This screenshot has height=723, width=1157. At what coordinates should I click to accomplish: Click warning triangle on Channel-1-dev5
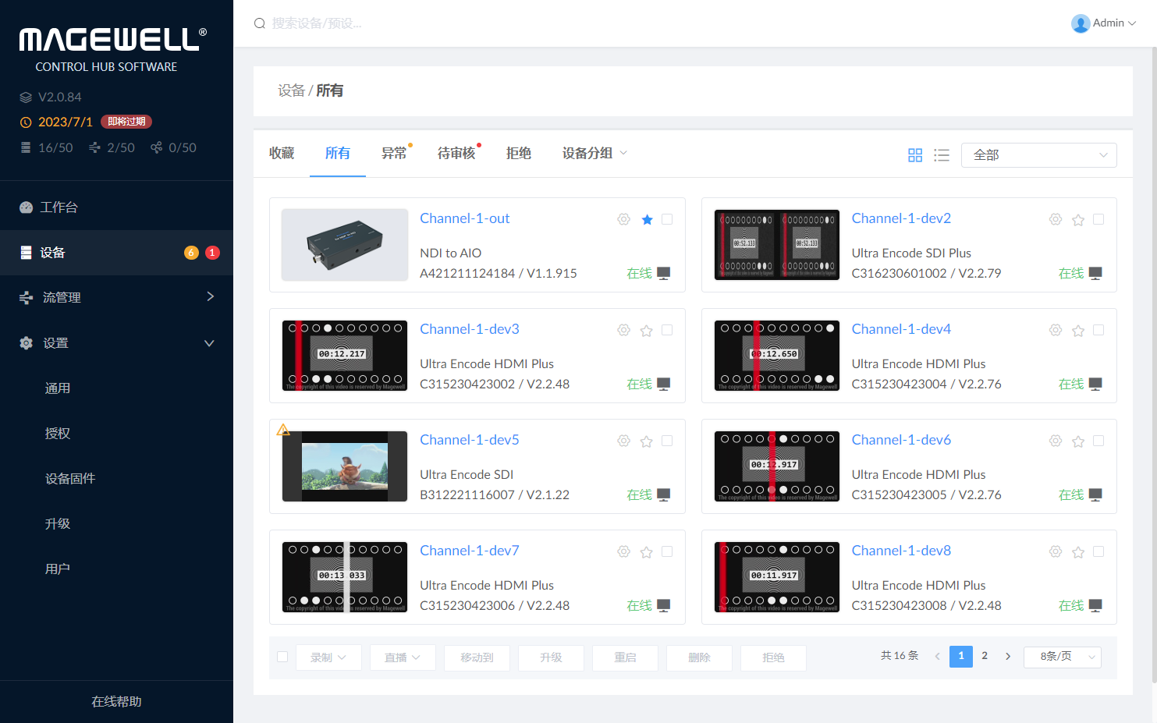pos(283,430)
